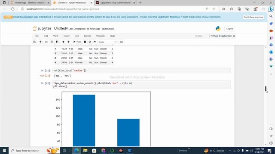Open the browser Collections icon
The width and height of the screenshot is (275, 154).
pyautogui.click(x=239, y=9)
